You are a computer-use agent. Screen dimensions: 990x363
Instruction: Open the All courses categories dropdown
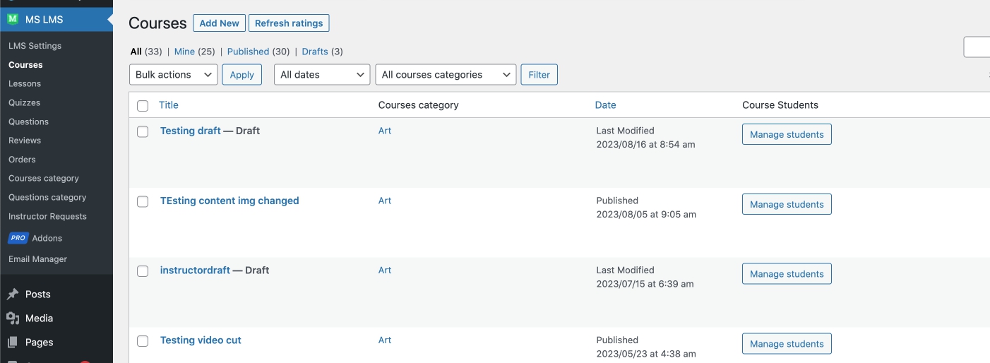[446, 75]
